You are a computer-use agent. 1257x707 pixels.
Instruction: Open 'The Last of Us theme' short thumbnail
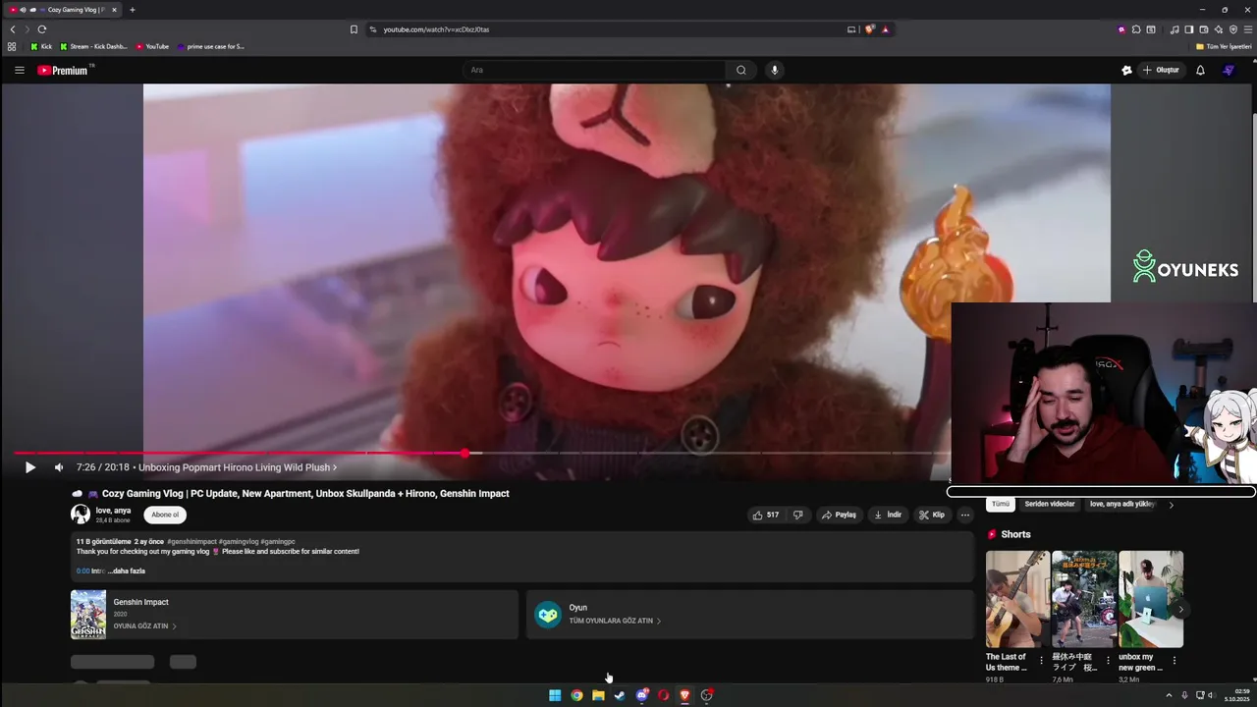(1017, 599)
